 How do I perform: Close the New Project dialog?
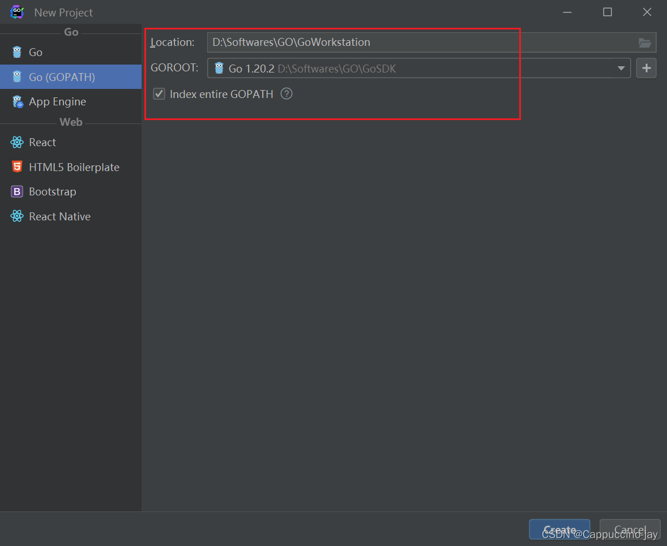[647, 12]
